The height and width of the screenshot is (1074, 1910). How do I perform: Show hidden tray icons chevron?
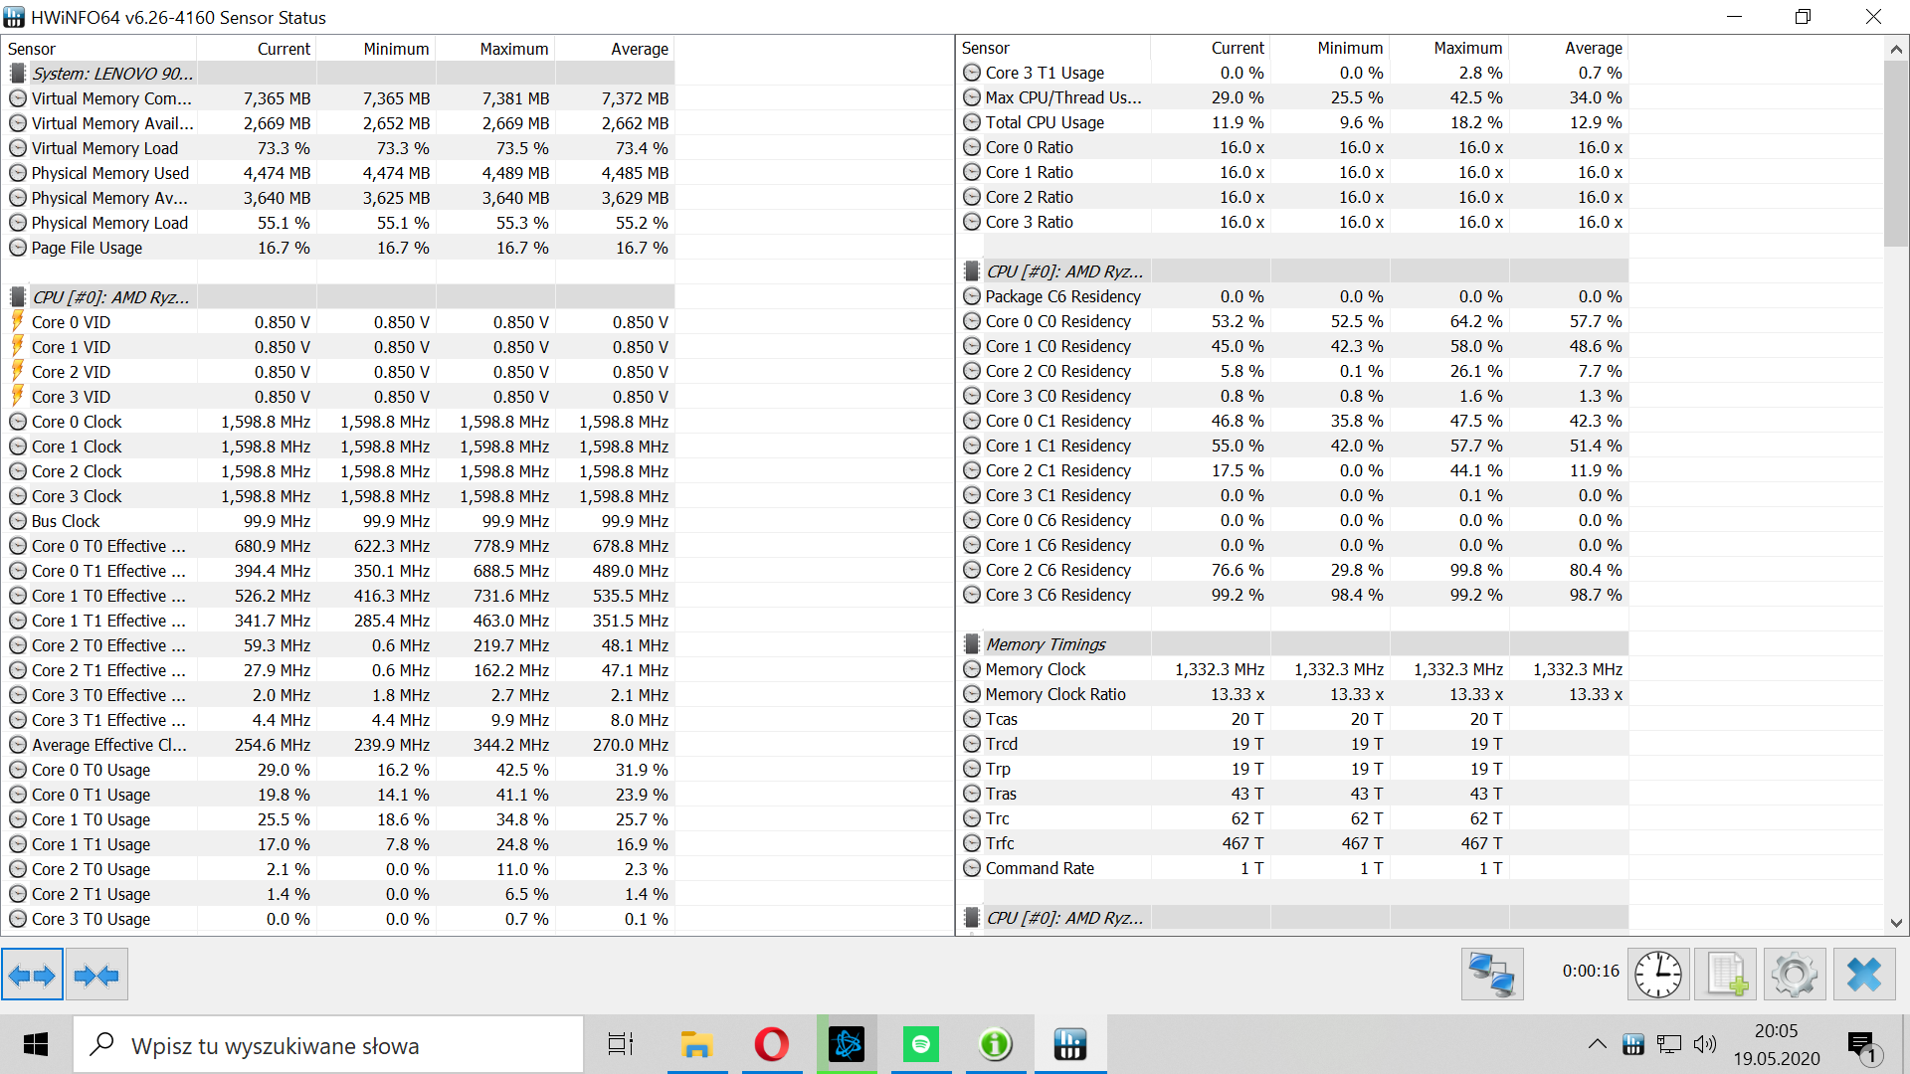[x=1597, y=1044]
